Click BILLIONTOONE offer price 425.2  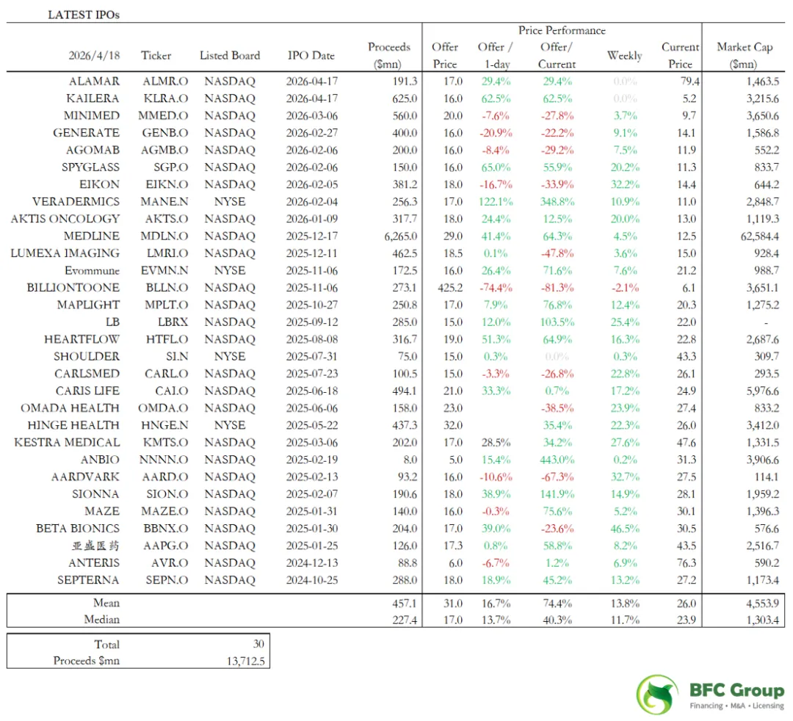coord(450,288)
